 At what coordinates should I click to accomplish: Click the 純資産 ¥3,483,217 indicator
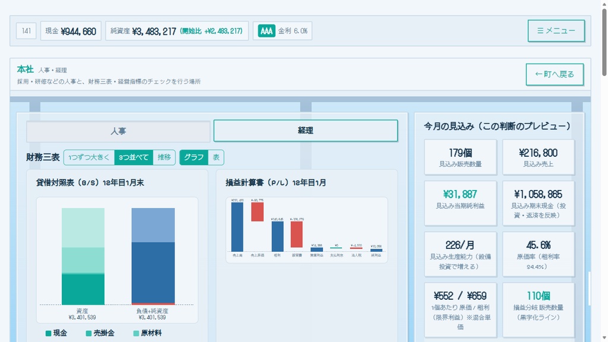[177, 31]
